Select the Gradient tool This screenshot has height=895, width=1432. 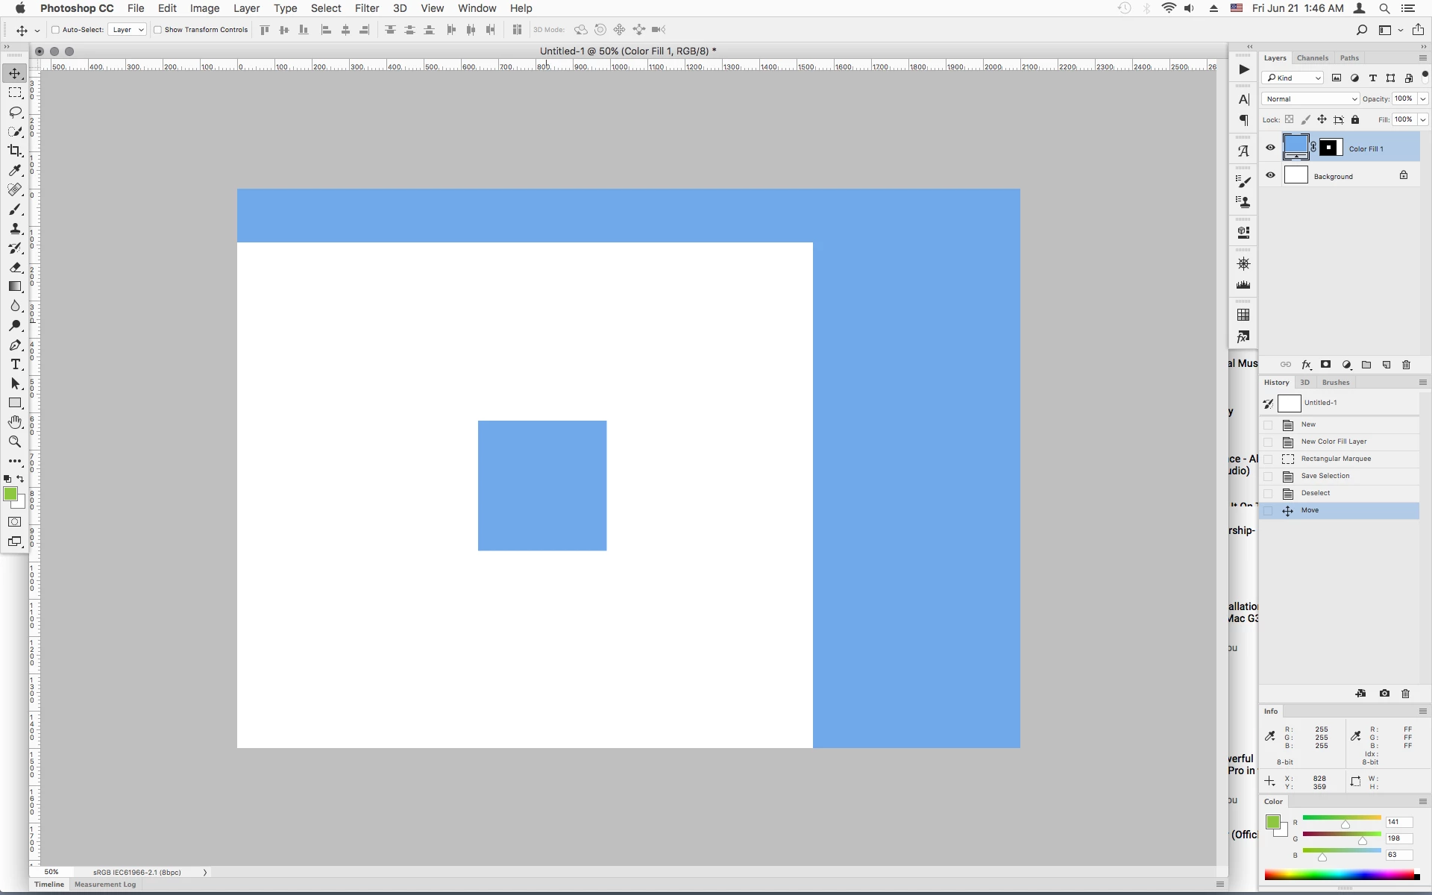tap(15, 286)
